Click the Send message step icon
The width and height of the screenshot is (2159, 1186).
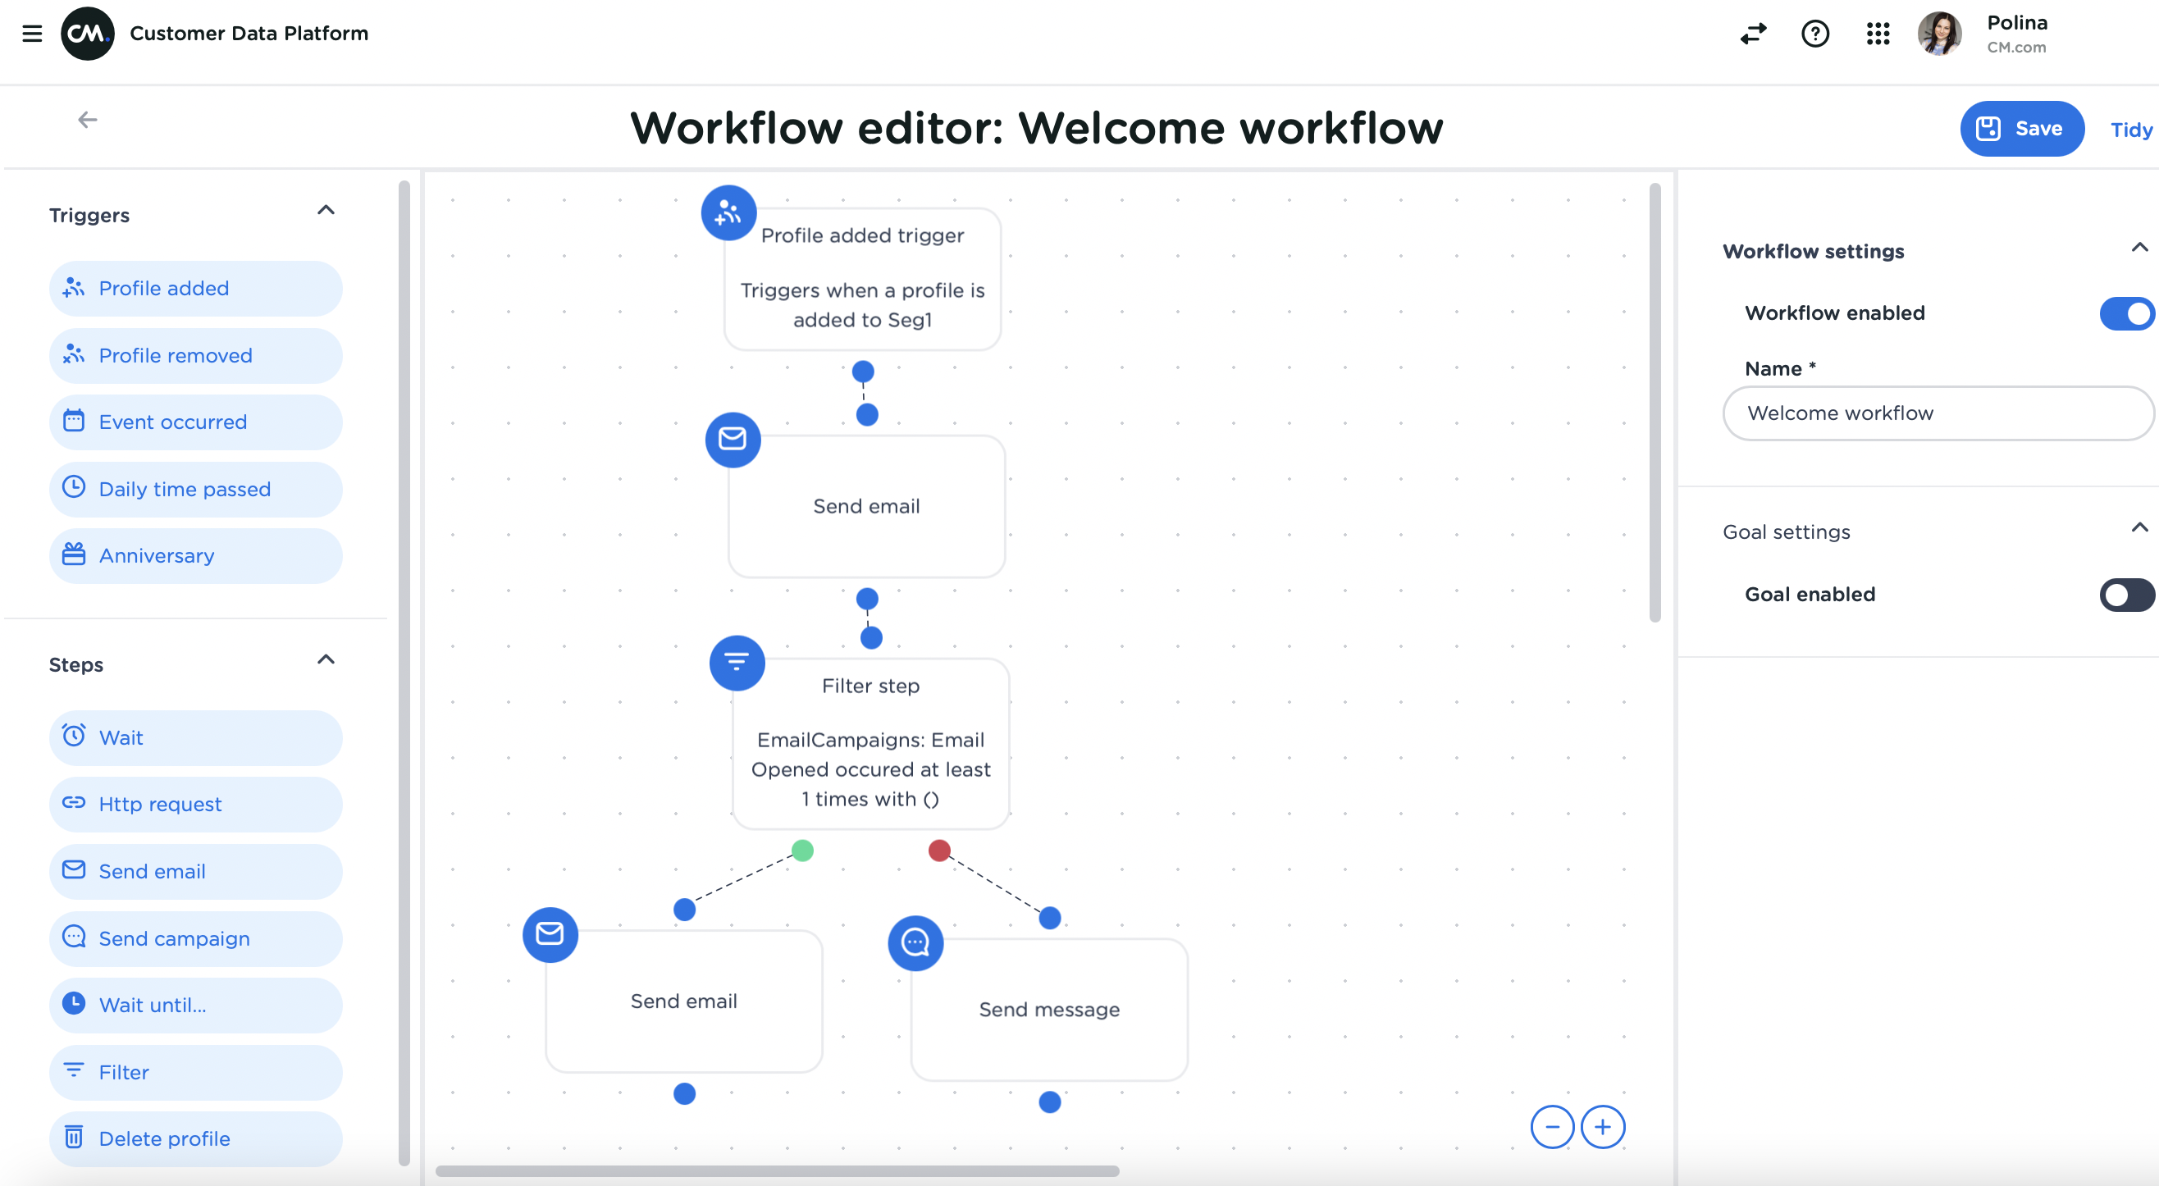916,942
